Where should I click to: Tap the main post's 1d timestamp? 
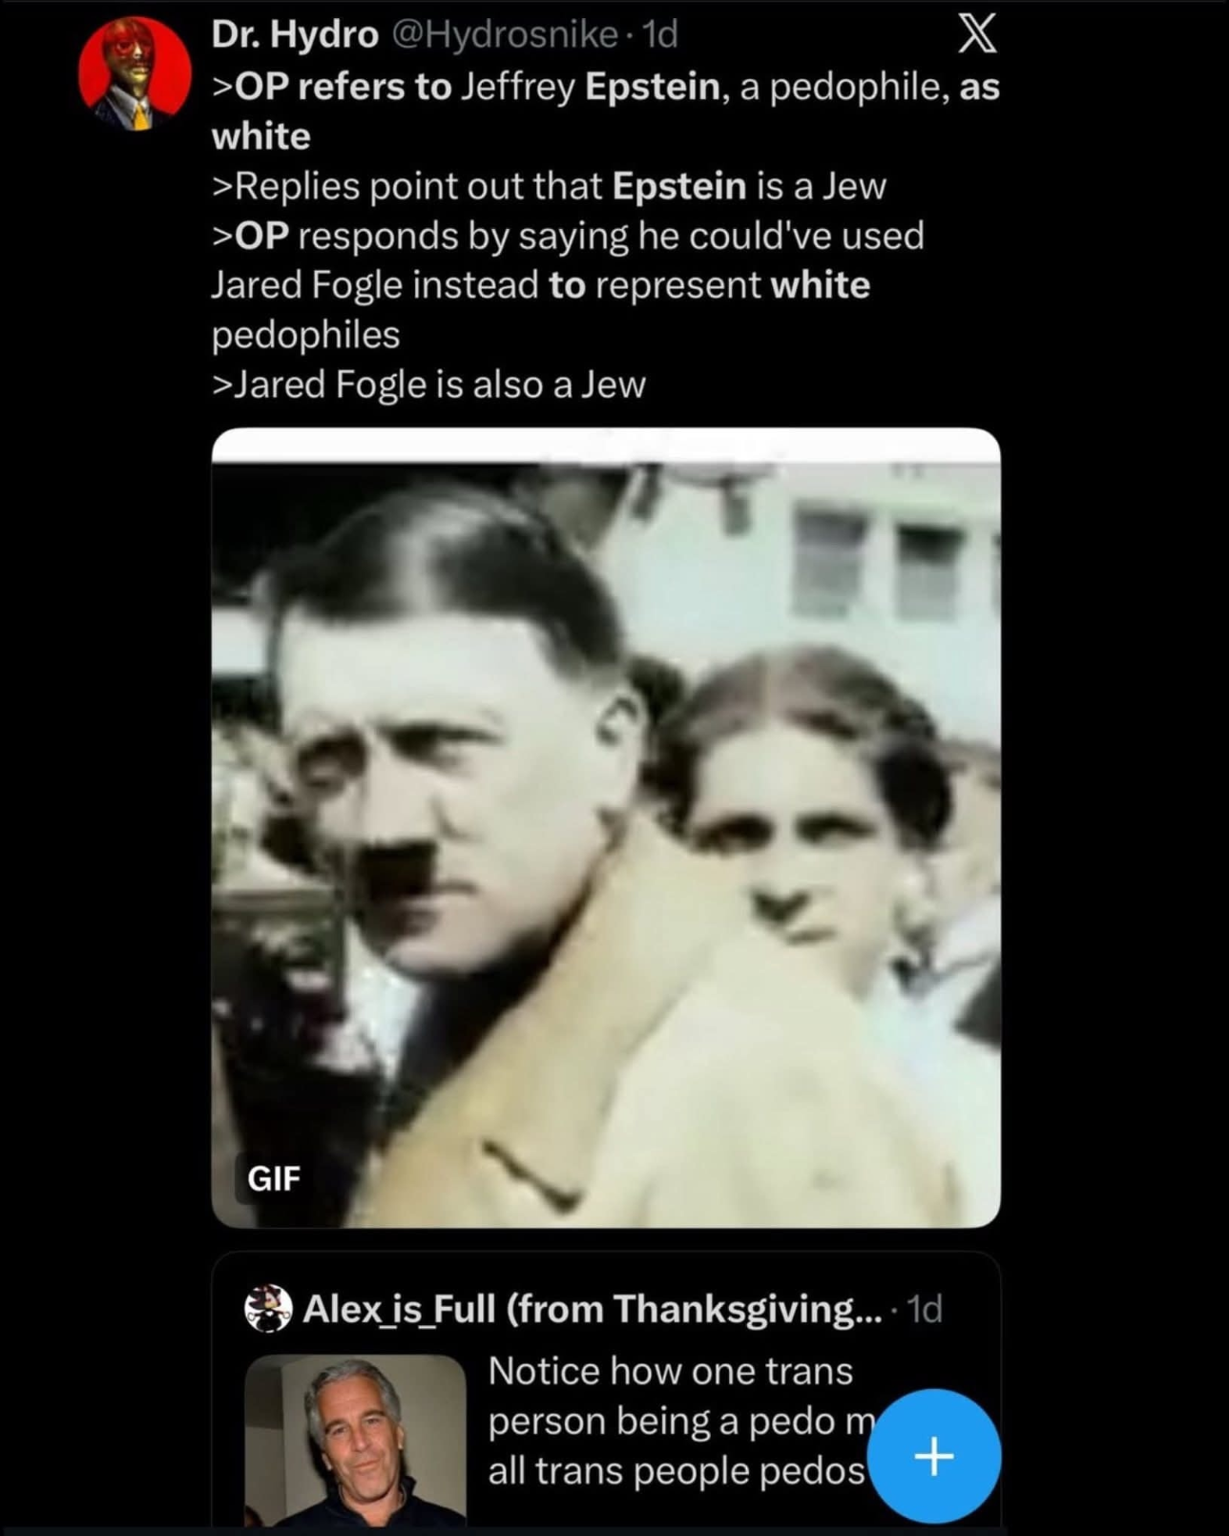click(660, 34)
